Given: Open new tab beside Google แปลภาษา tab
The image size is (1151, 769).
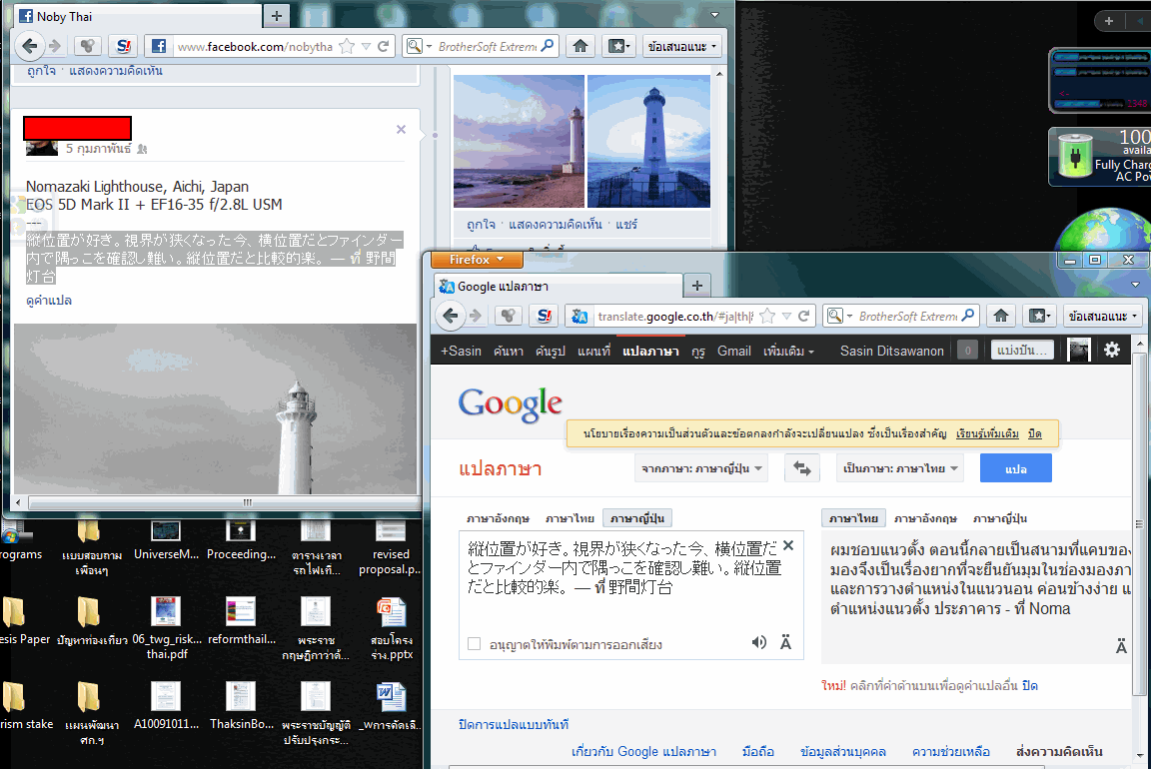Looking at the screenshot, I should [x=697, y=286].
